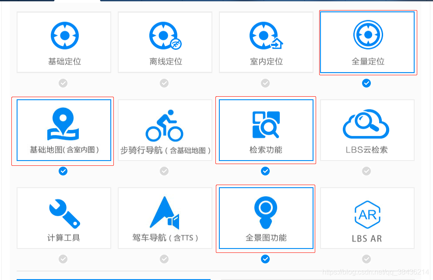Check the grey checkmark beneath LBS云检索
Screen dimensions: 433x280
click(x=366, y=171)
